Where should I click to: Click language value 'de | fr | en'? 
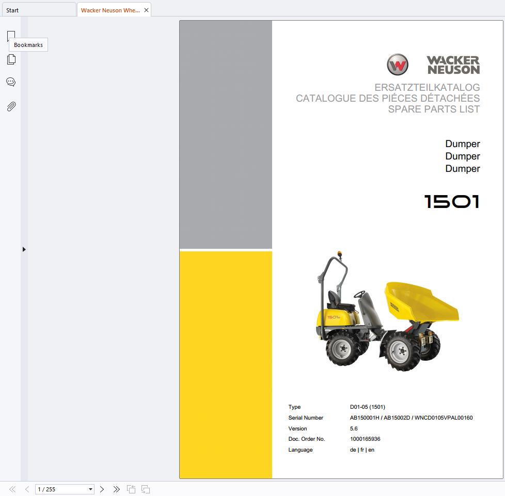(362, 450)
